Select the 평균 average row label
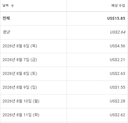Viewport: 128px width, 123px height. coord(6,32)
